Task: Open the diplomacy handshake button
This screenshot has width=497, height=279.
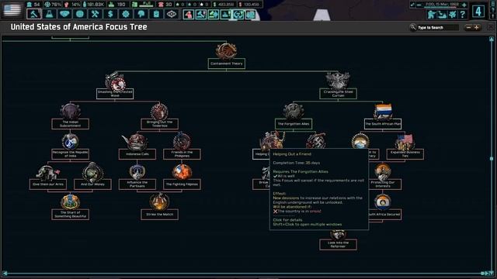Action: [x=64, y=14]
